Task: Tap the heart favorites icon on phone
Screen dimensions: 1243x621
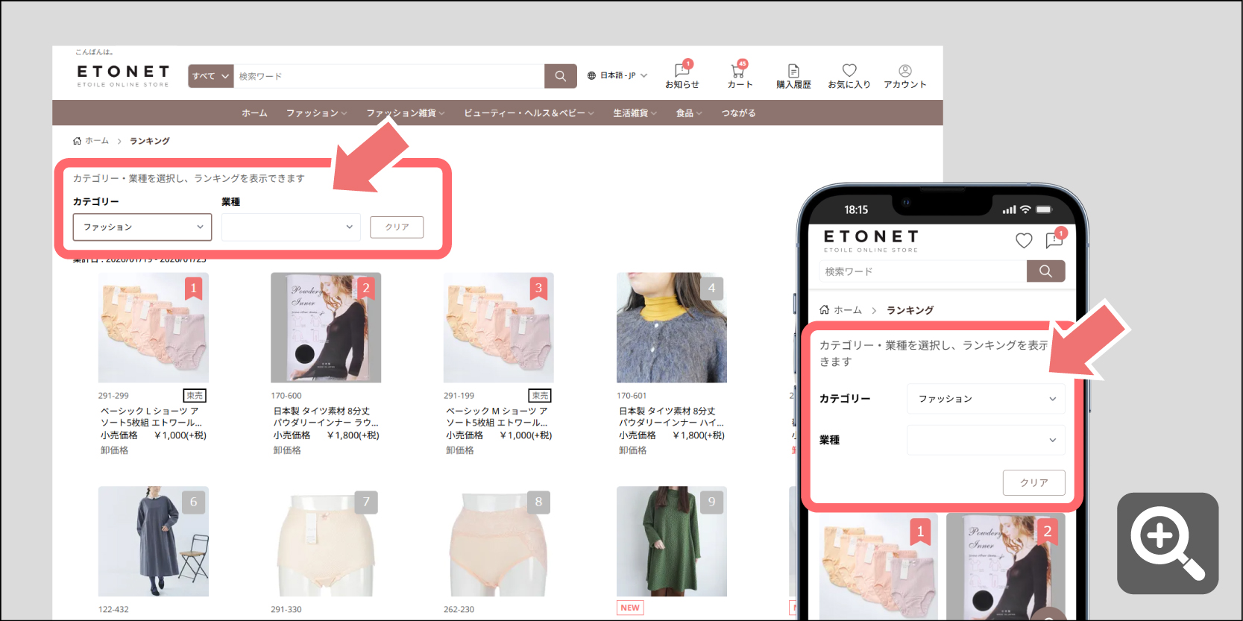Action: tap(1024, 240)
